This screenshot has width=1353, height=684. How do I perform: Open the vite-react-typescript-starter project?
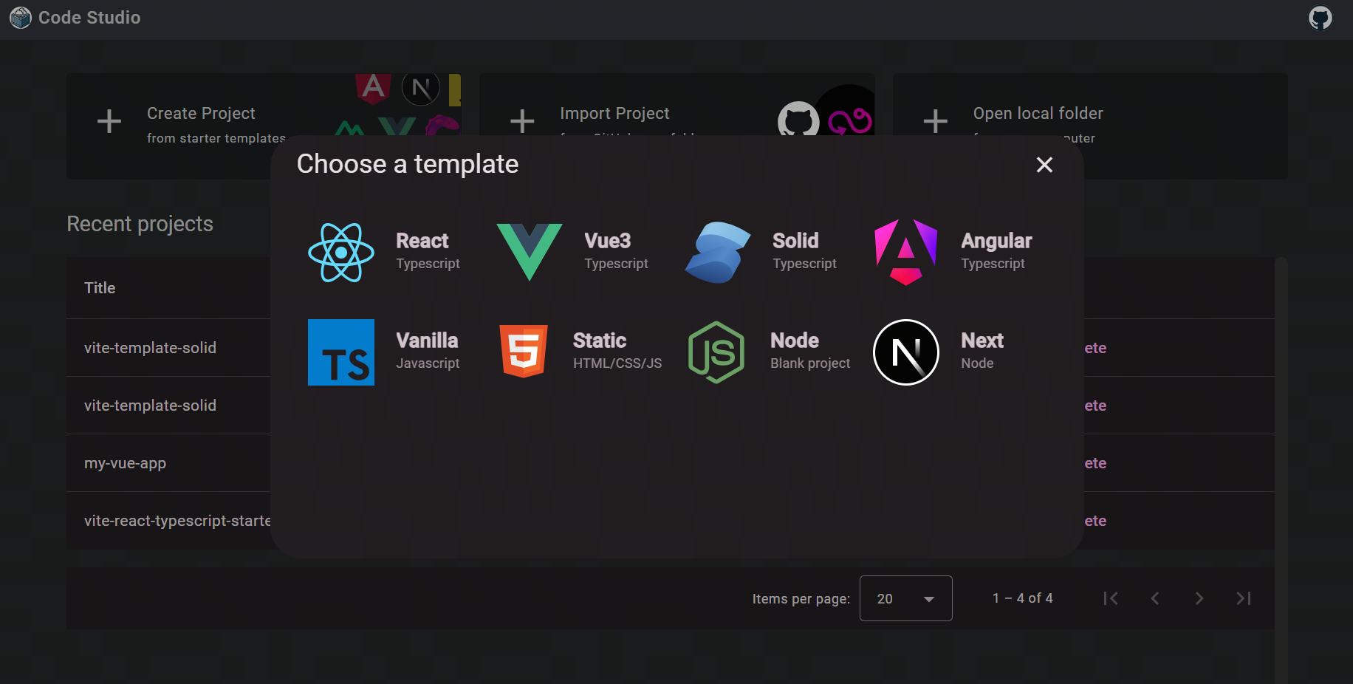coord(177,521)
